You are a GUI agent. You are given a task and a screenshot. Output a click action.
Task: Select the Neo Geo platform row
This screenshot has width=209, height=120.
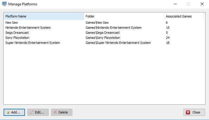click(x=104, y=23)
